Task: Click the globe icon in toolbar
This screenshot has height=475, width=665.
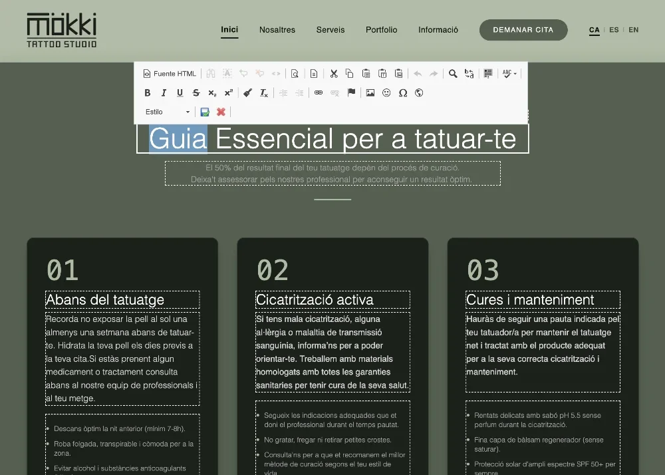Action: tap(419, 93)
